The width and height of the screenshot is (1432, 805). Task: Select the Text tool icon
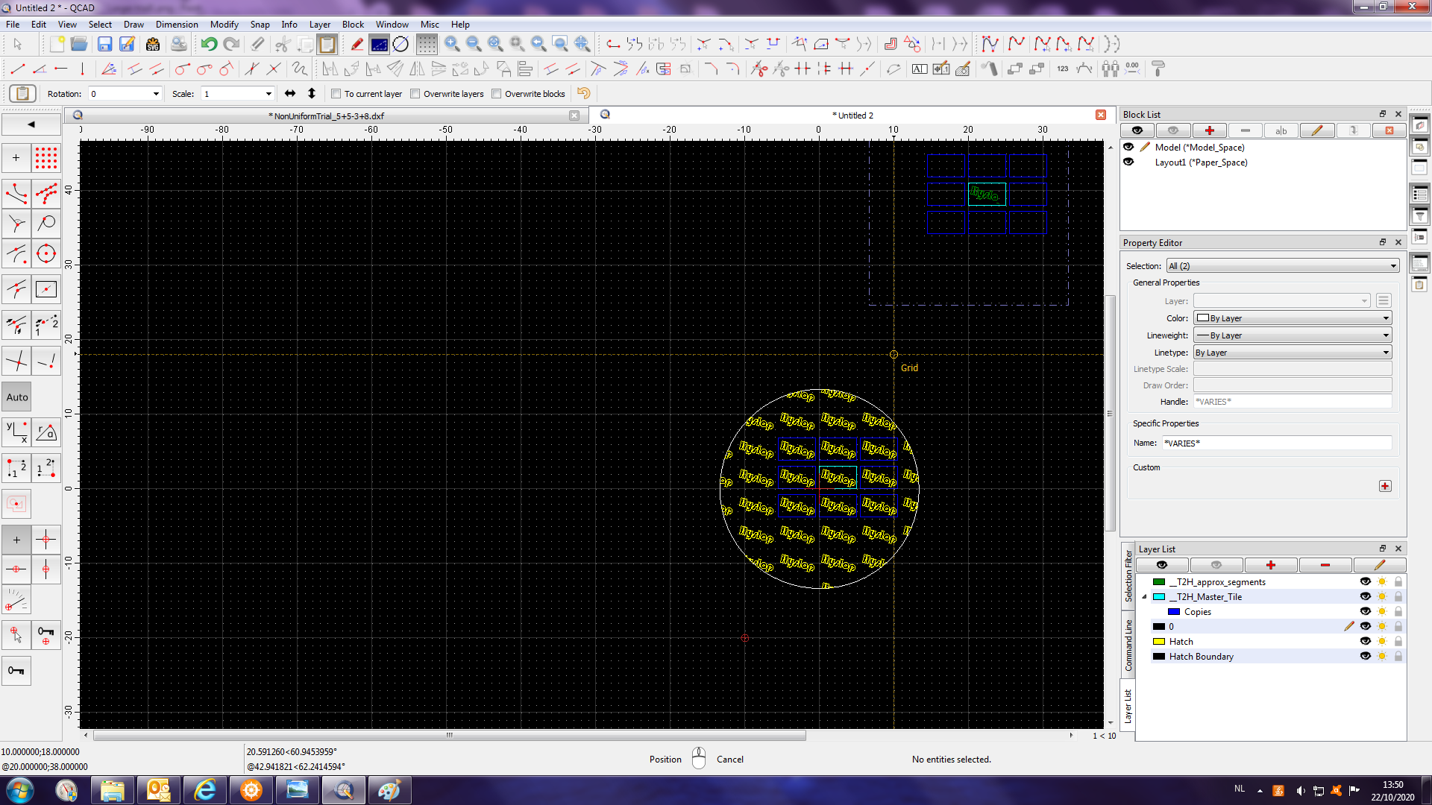919,69
